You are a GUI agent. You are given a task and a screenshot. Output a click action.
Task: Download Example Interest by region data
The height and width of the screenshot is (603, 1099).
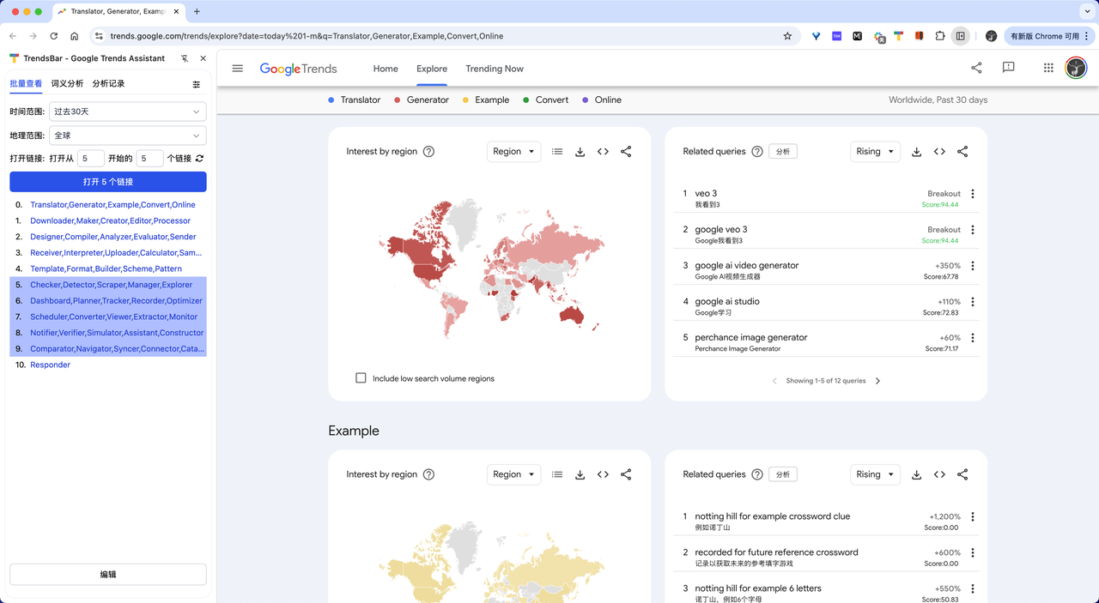pyautogui.click(x=580, y=474)
